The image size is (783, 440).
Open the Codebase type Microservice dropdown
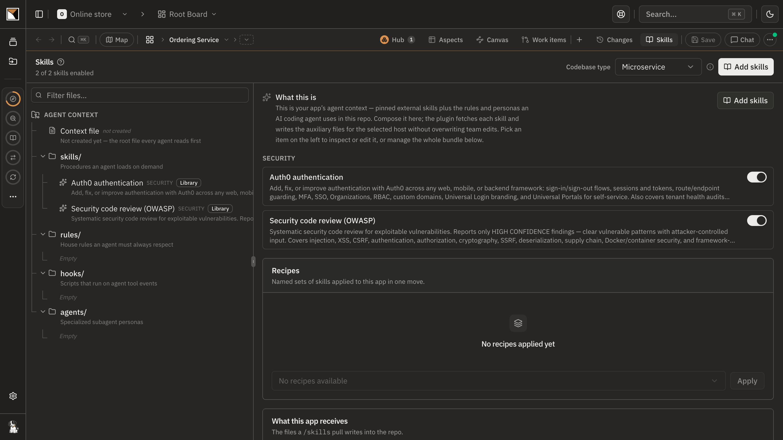point(658,67)
